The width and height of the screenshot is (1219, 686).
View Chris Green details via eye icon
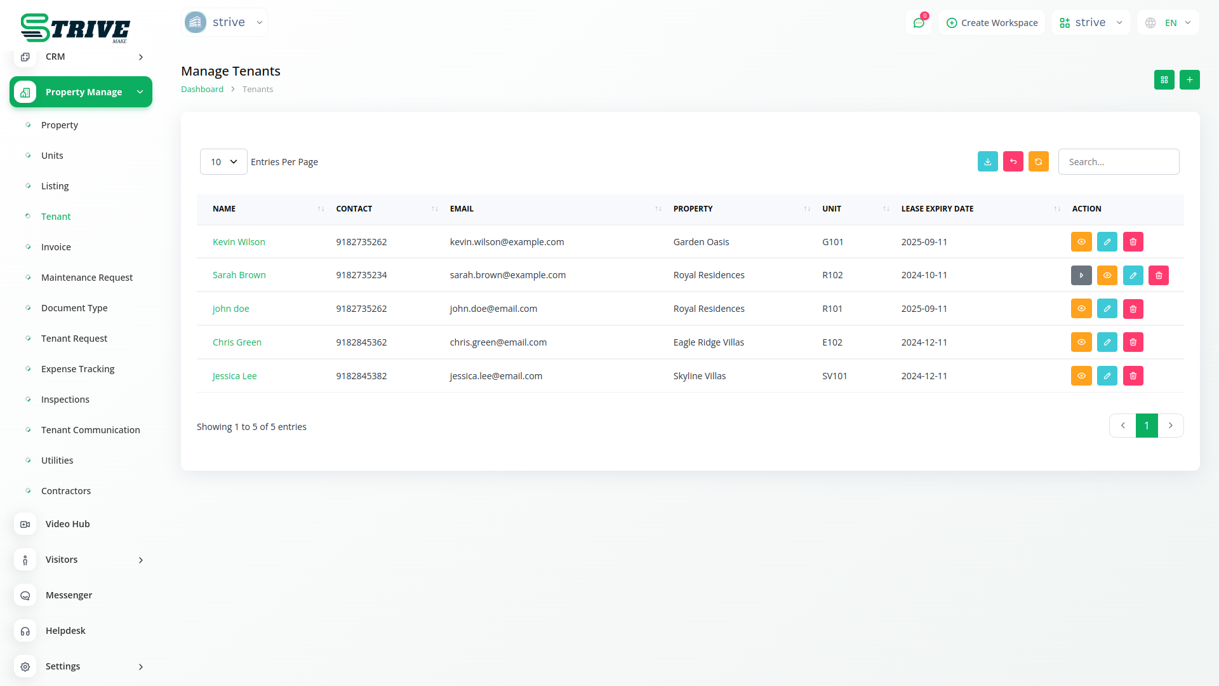pos(1081,342)
